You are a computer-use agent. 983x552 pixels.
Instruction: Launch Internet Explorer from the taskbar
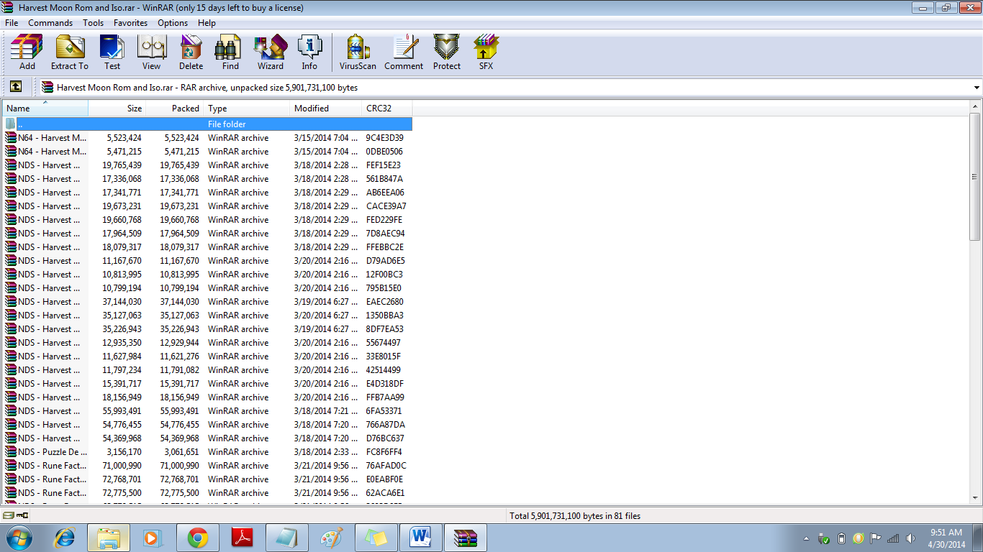coord(65,538)
